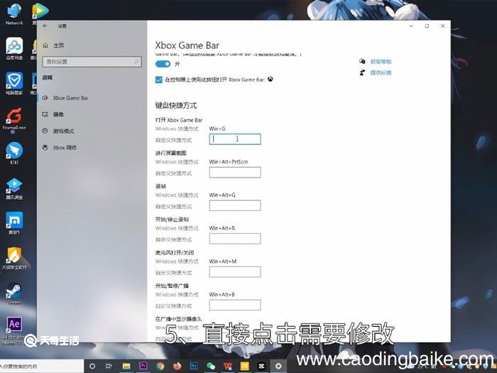Open Task View on the taskbar
This screenshot has height=373, width=497.
[109, 366]
